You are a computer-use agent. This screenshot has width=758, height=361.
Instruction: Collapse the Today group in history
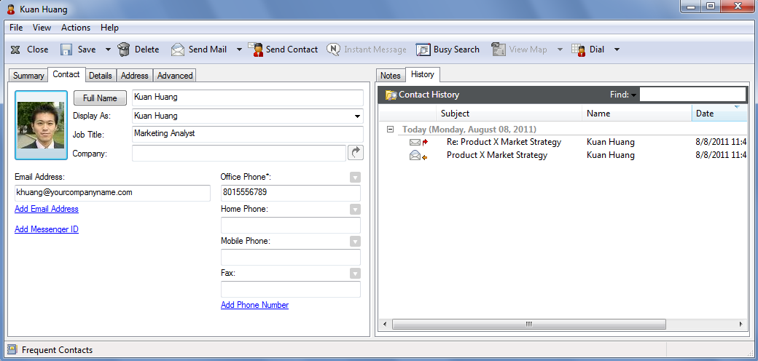click(x=390, y=130)
